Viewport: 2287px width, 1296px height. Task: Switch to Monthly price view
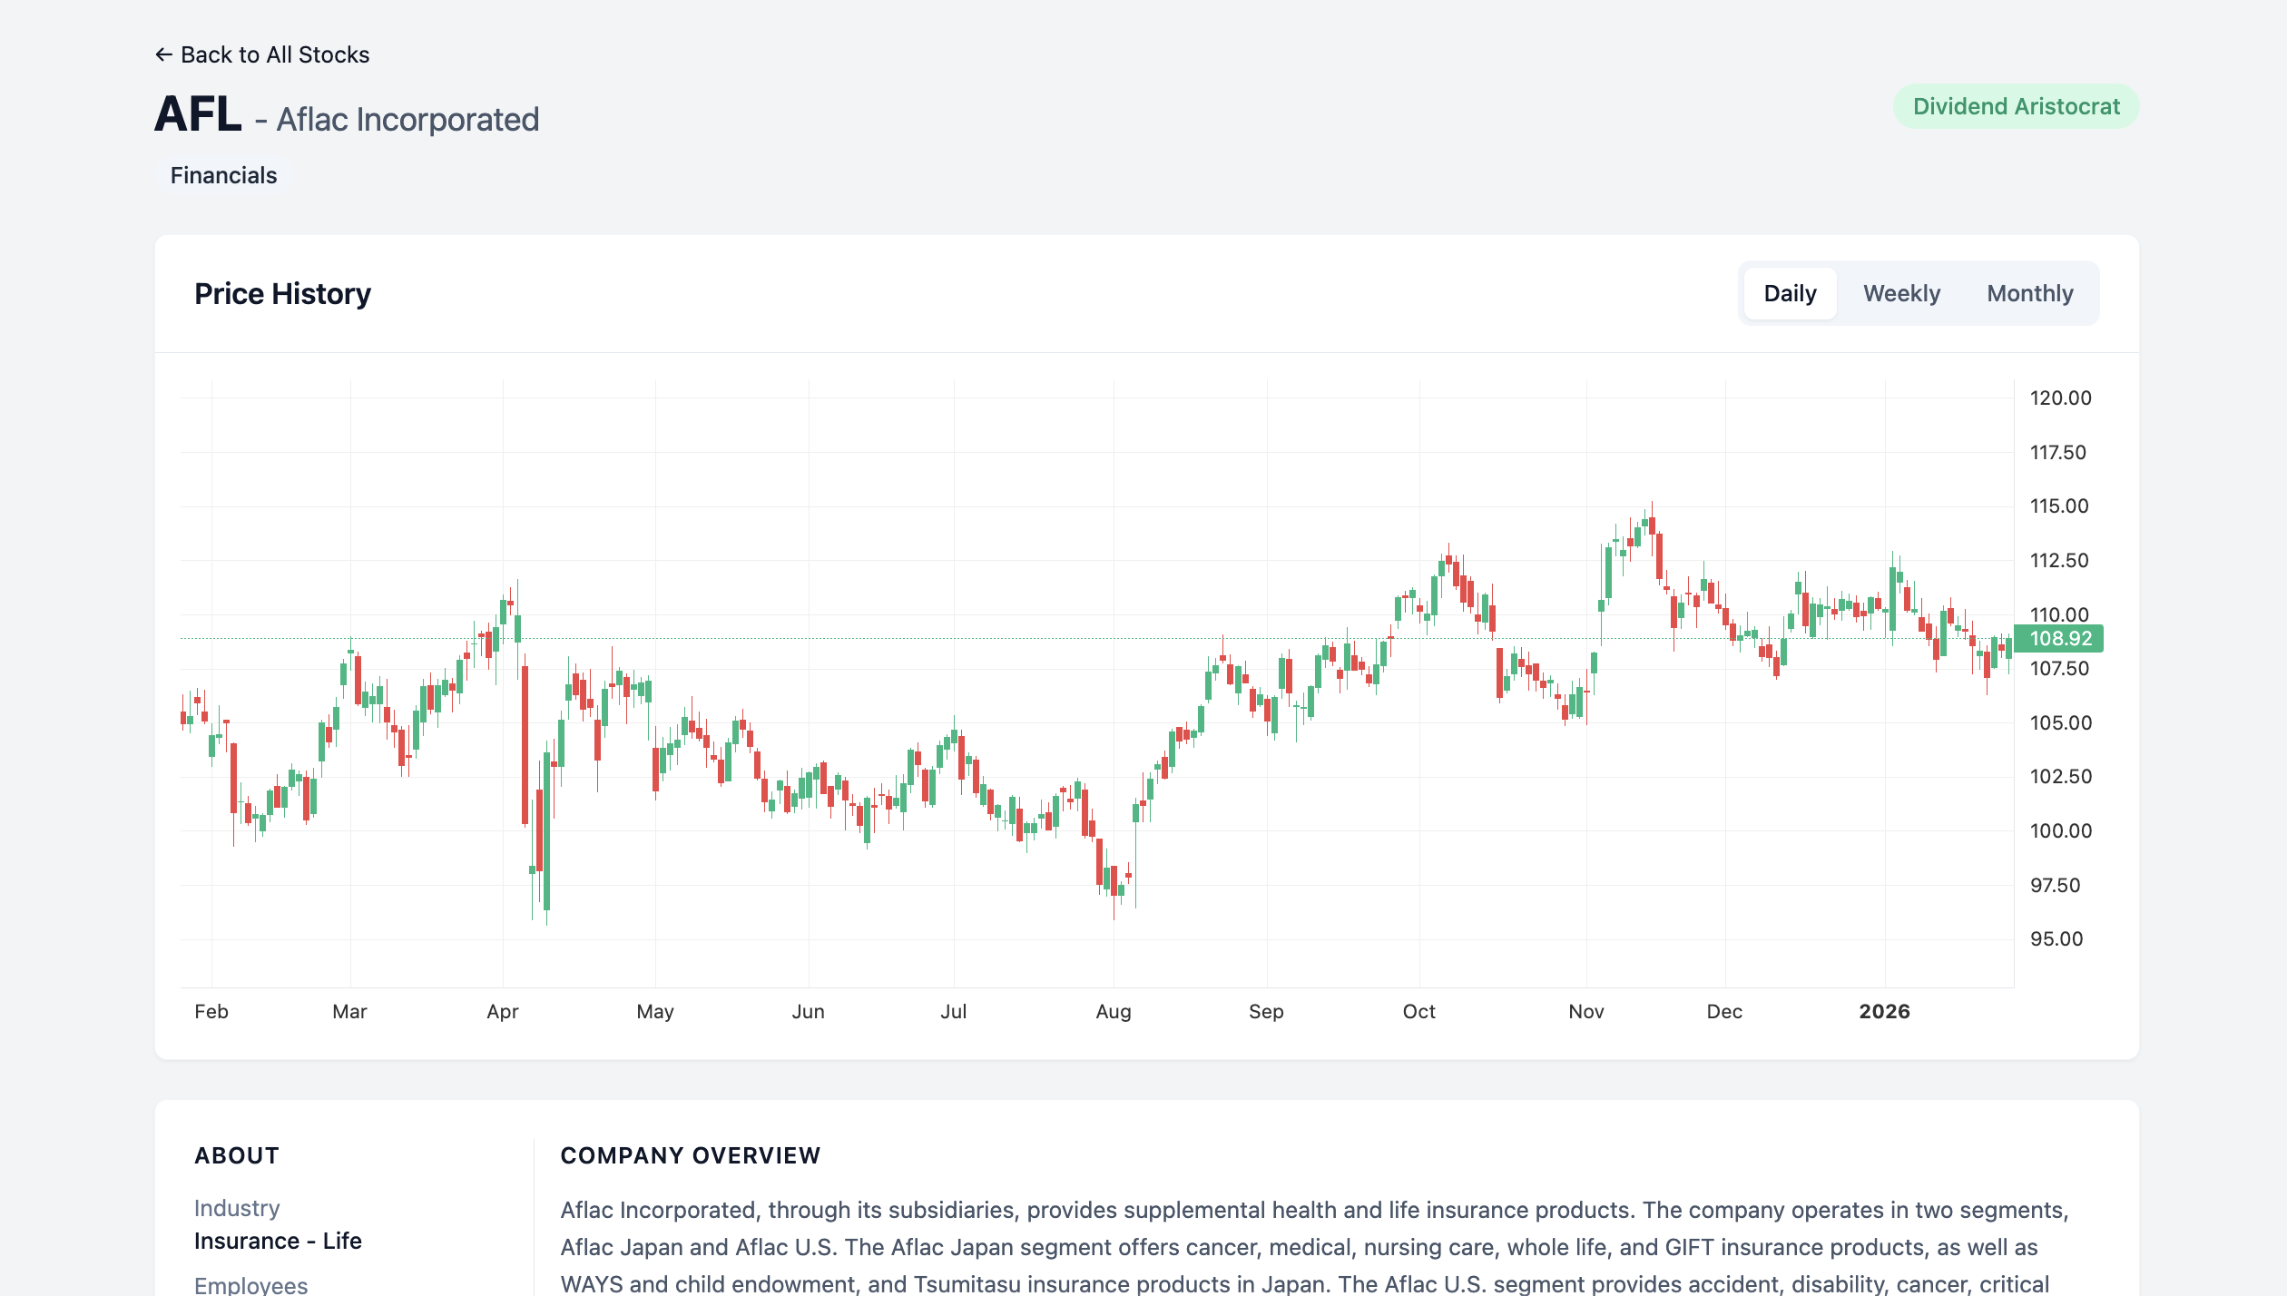click(2030, 292)
